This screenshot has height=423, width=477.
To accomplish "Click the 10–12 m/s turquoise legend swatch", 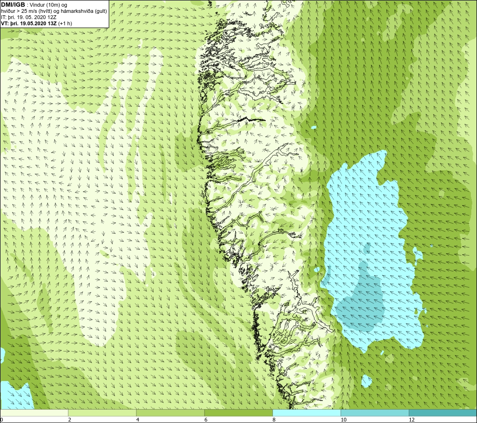I will tap(375, 413).
